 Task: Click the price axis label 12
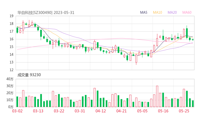click(11, 70)
